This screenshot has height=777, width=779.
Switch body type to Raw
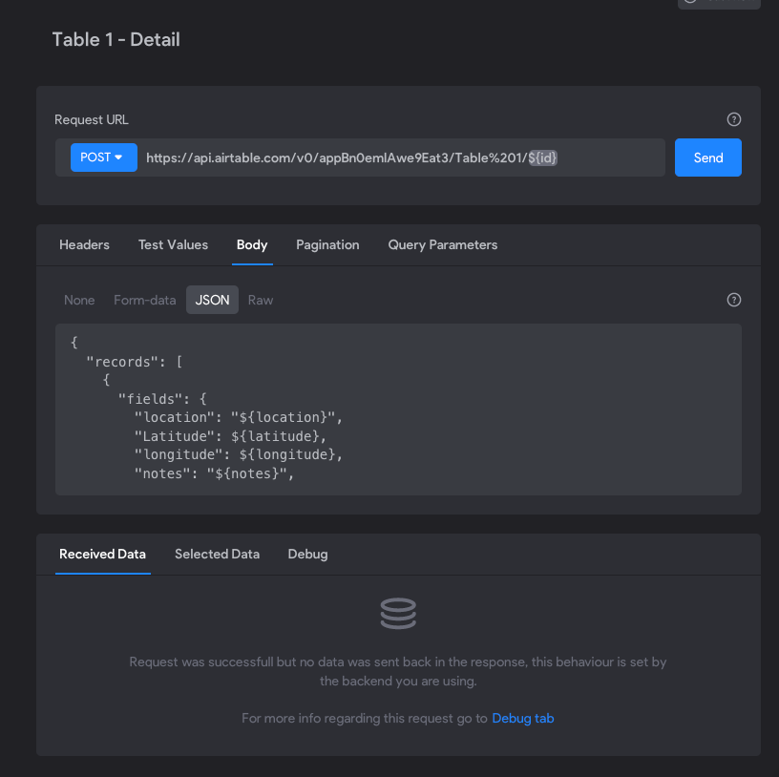pos(261,300)
